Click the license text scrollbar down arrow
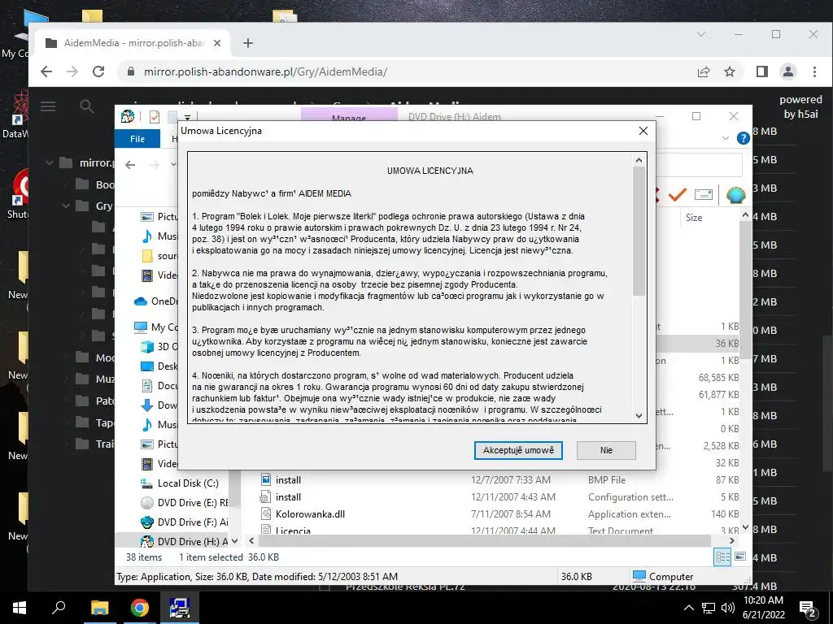 pos(639,416)
